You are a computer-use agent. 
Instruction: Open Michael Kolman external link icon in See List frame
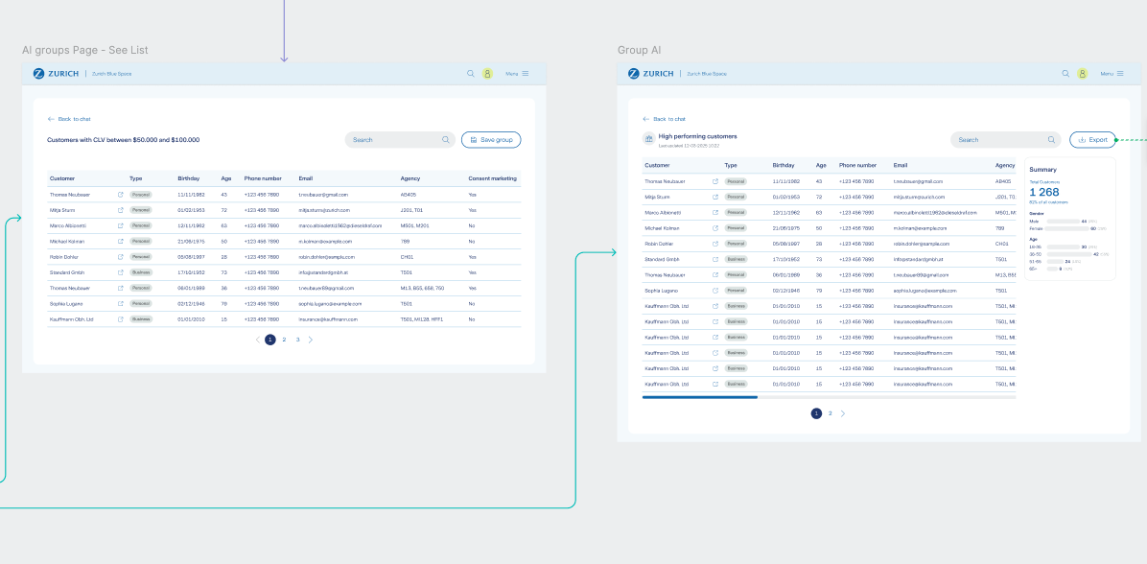121,241
